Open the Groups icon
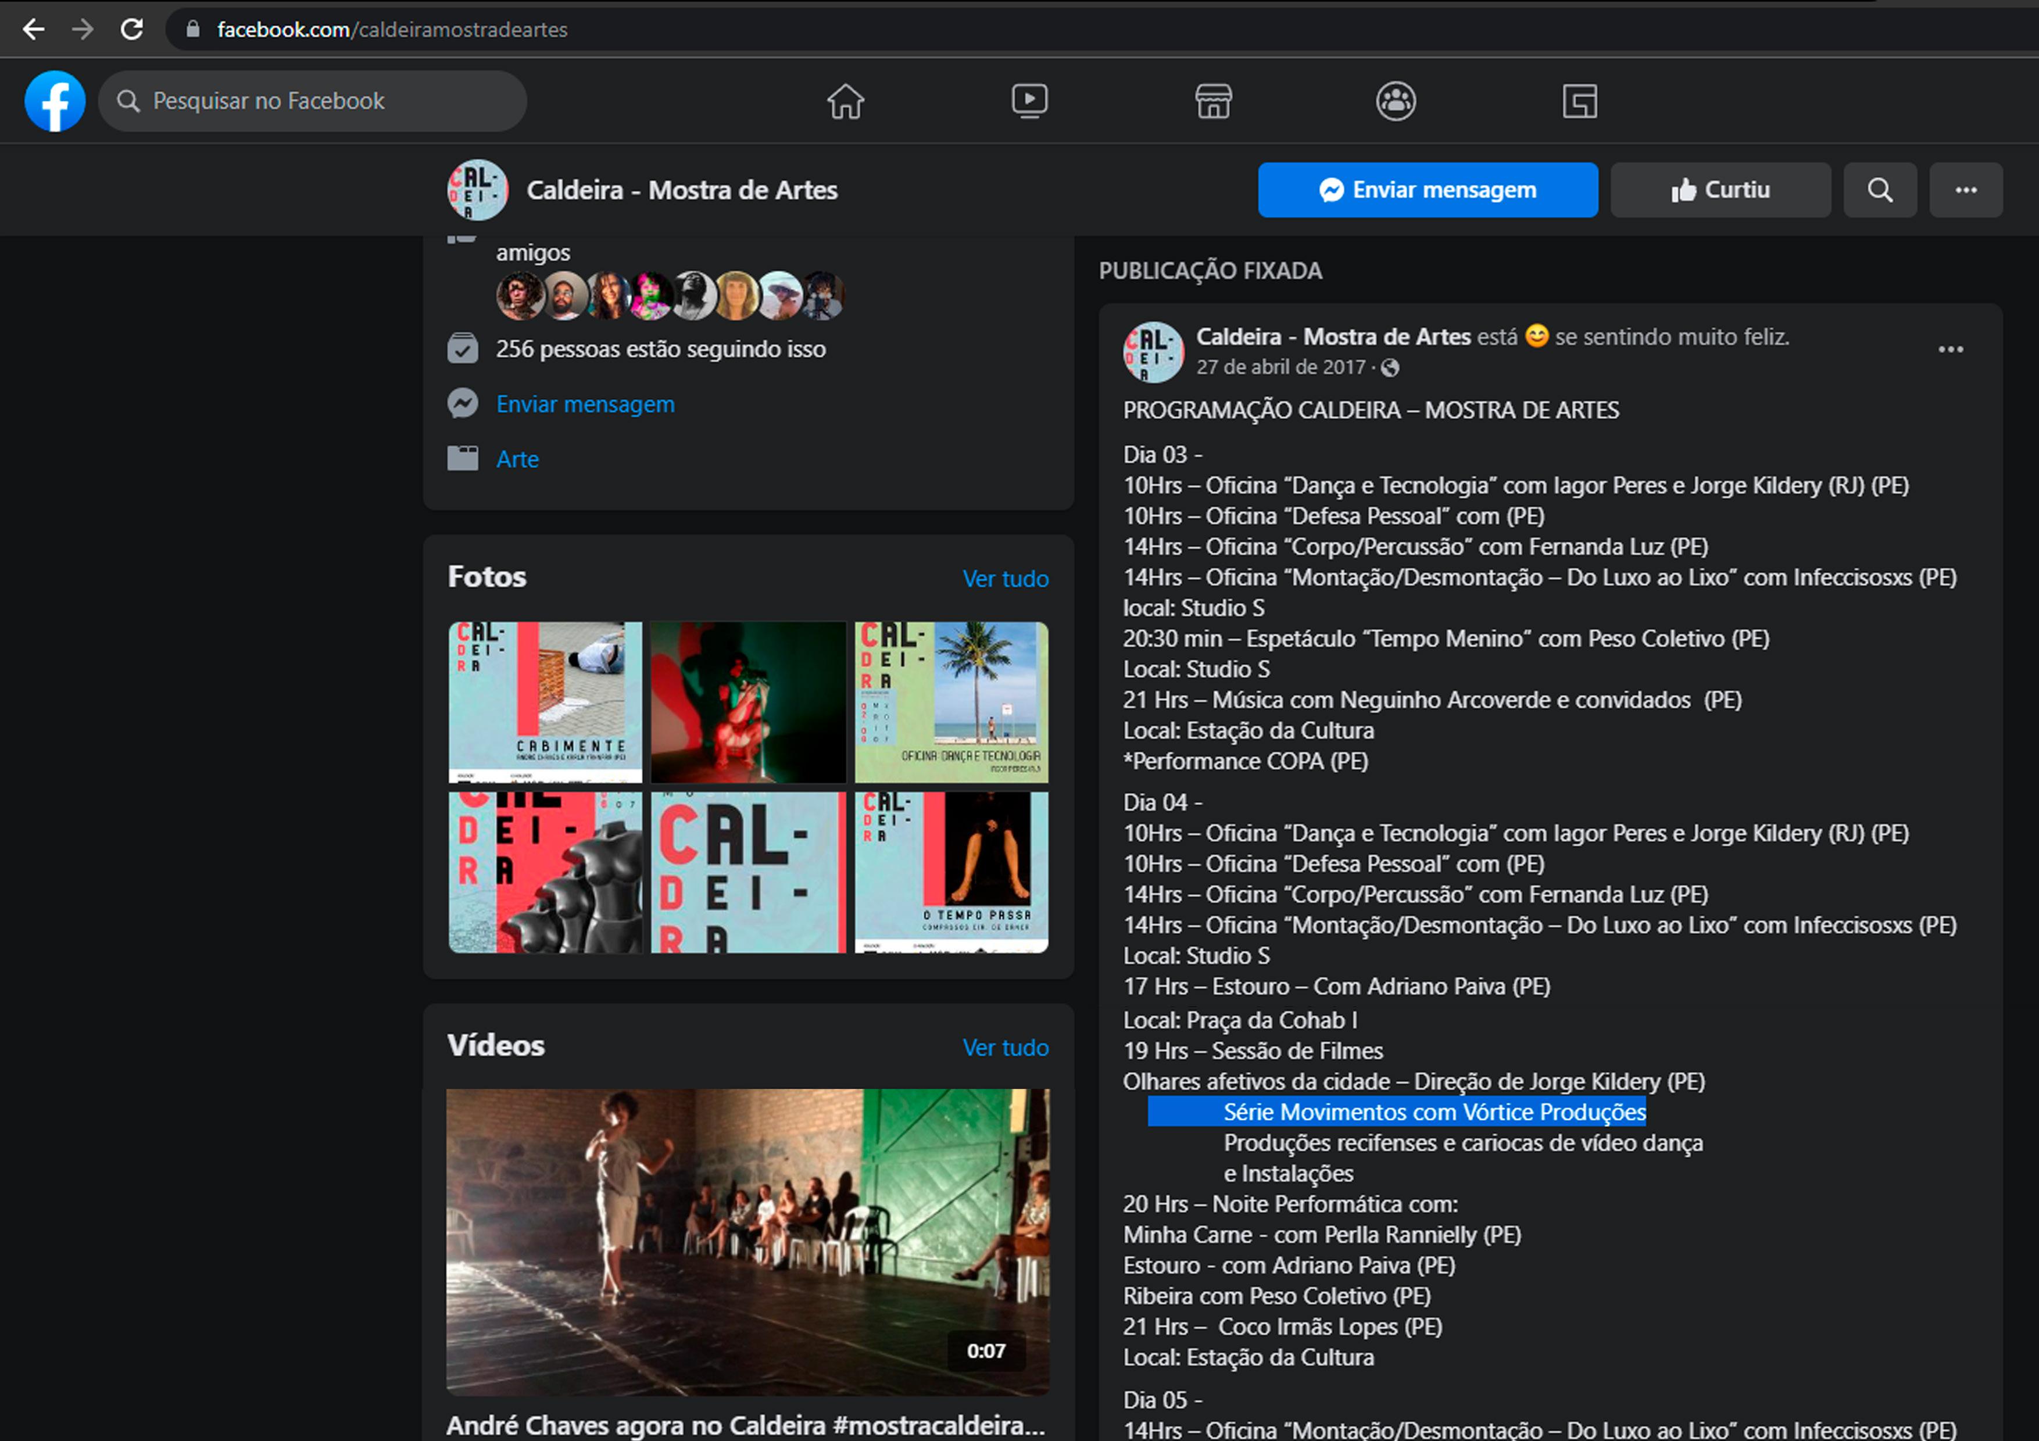Image resolution: width=2039 pixels, height=1441 pixels. point(1396,101)
